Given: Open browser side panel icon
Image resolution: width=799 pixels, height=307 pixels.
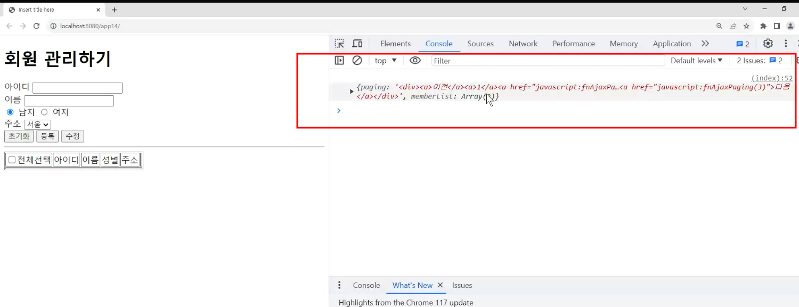Looking at the screenshot, I should pyautogui.click(x=777, y=26).
